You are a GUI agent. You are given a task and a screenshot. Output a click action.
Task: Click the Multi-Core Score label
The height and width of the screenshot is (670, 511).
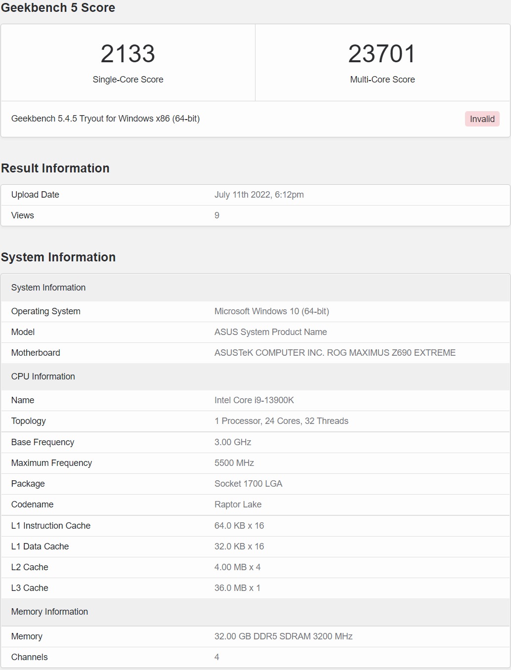click(x=383, y=80)
